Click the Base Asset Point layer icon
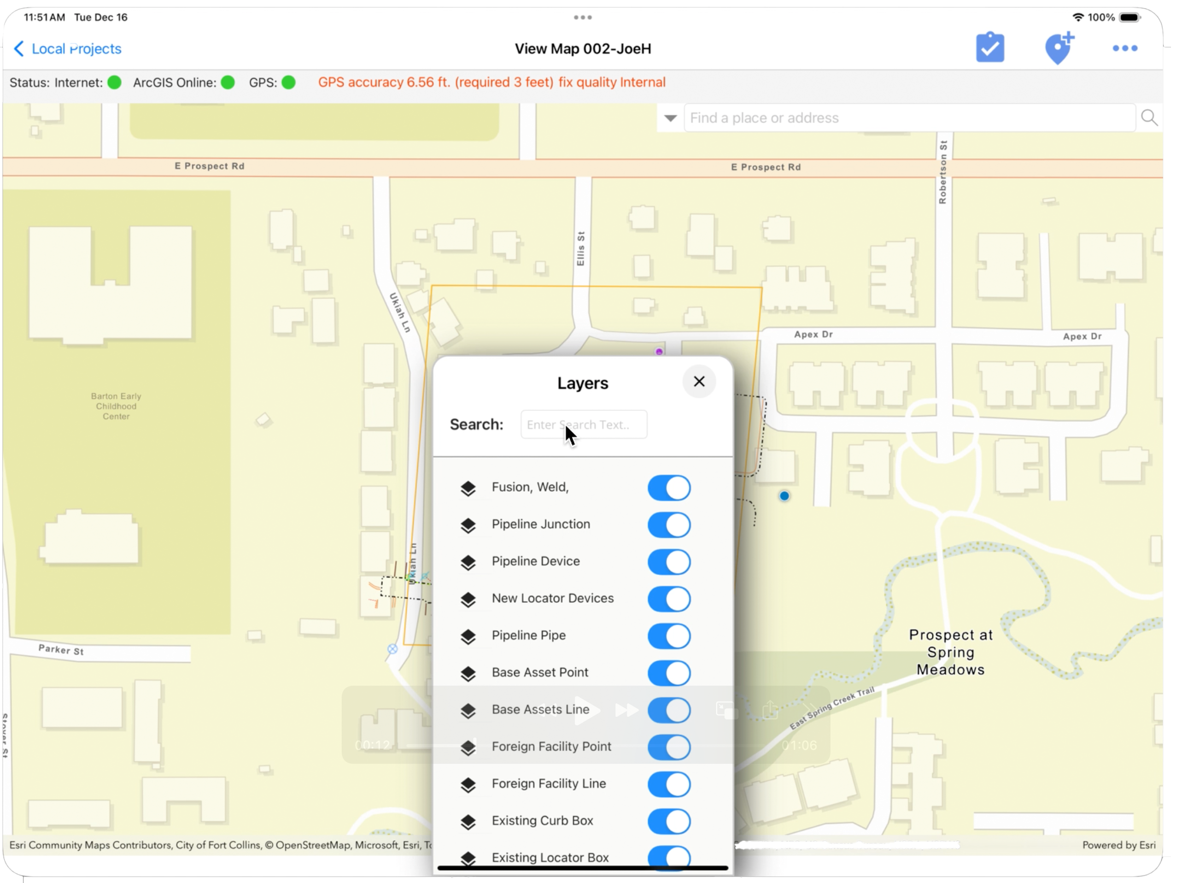 click(468, 673)
